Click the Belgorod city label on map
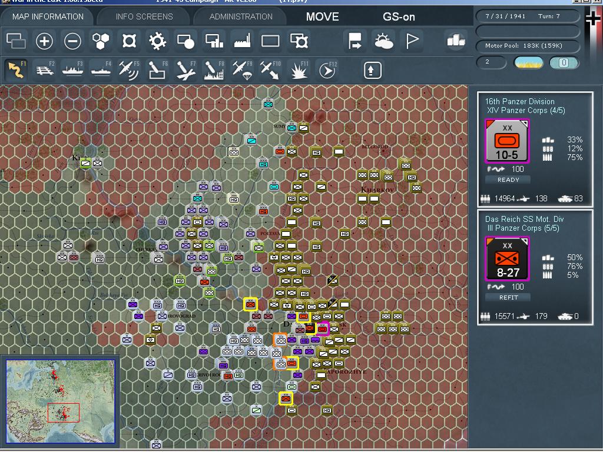 coord(375,147)
